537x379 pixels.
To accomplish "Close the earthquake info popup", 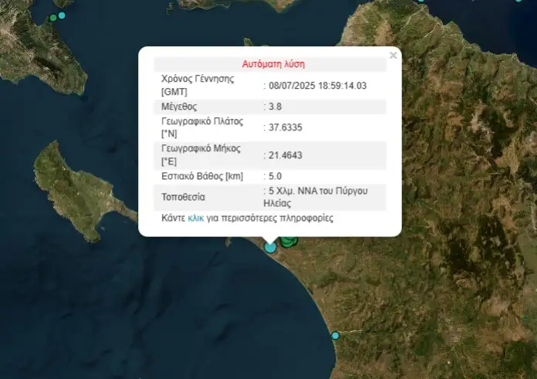I will pos(393,55).
